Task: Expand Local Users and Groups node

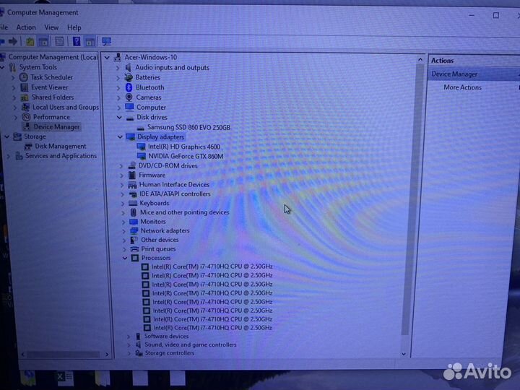Action: pyautogui.click(x=14, y=108)
